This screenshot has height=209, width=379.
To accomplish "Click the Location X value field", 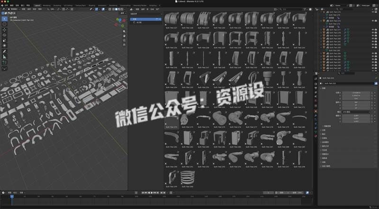I will [356, 92].
